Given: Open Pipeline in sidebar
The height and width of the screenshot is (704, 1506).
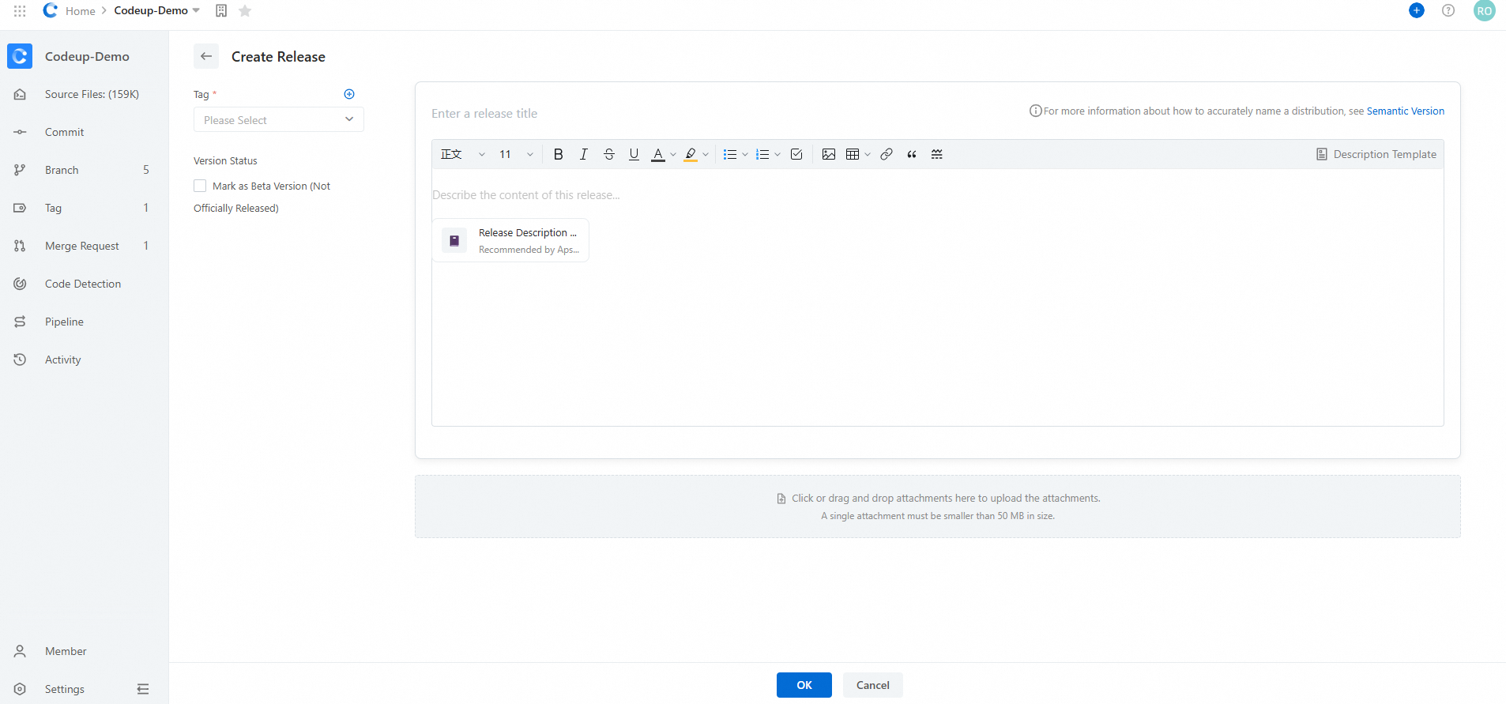Looking at the screenshot, I should [85, 322].
